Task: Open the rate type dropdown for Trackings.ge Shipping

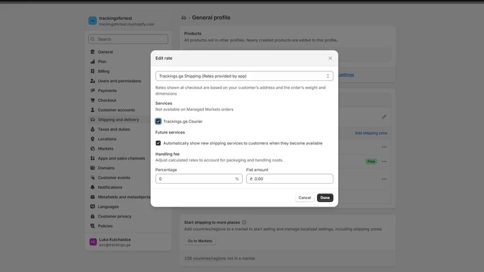Action: point(244,76)
